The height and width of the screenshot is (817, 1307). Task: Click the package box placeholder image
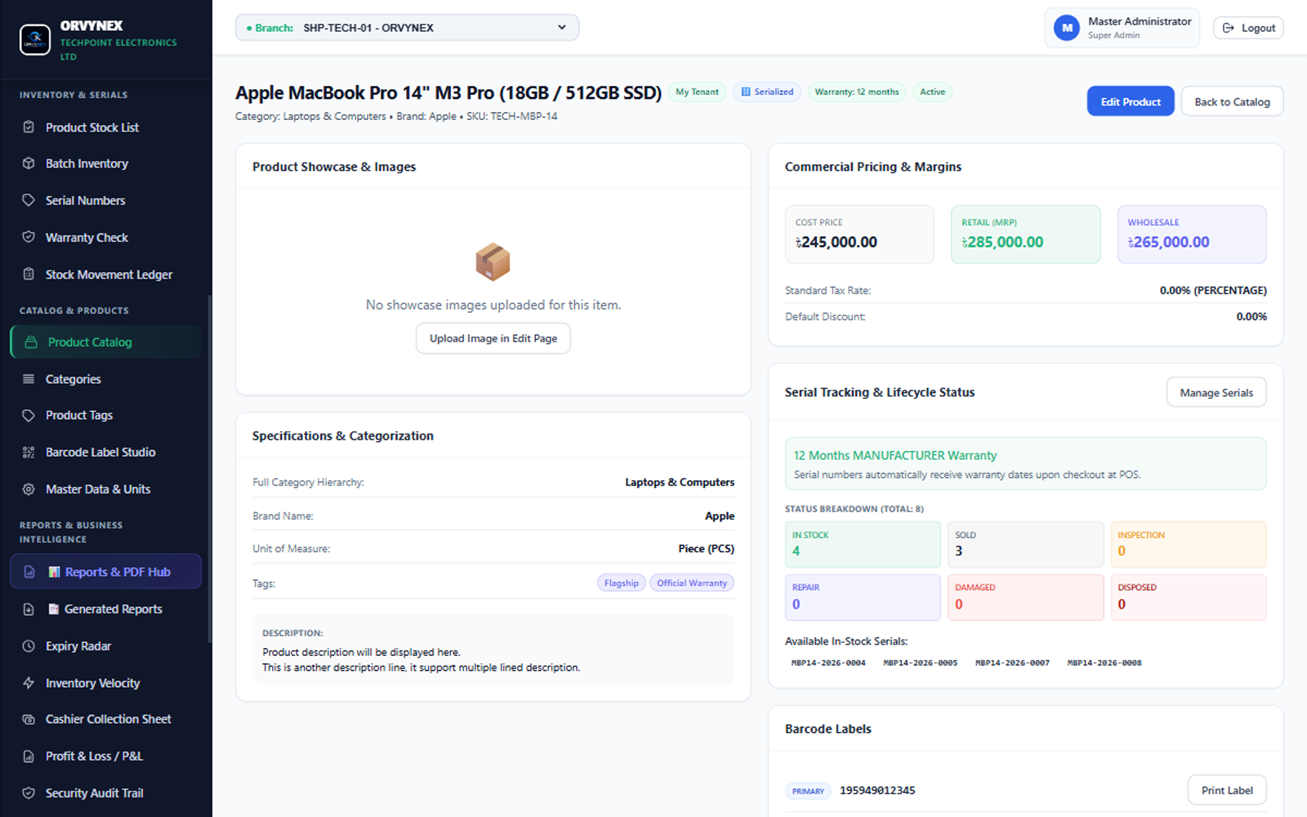[493, 261]
